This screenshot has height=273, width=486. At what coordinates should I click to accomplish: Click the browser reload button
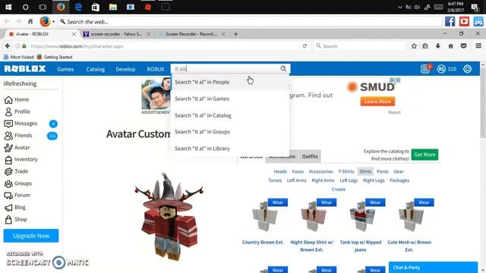(305, 46)
